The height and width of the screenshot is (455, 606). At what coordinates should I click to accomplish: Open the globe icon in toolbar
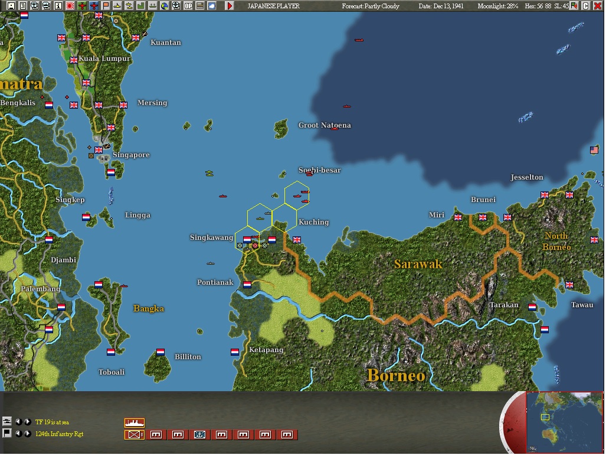165,6
